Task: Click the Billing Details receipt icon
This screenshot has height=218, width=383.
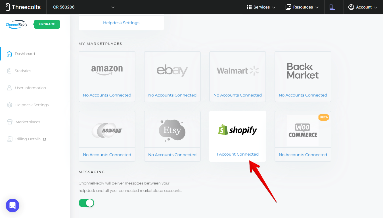Action: (x=10, y=139)
